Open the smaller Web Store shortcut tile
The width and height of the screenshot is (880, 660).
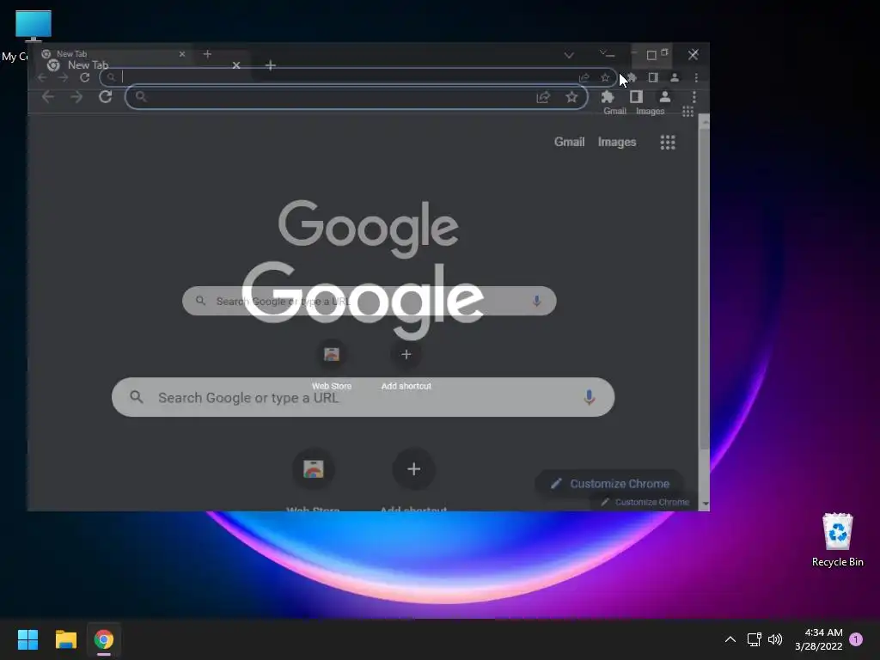(332, 355)
